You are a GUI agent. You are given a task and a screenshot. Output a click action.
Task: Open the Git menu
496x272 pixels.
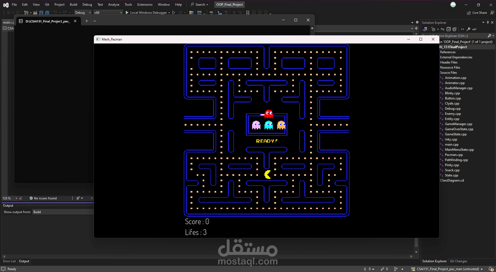(47, 5)
